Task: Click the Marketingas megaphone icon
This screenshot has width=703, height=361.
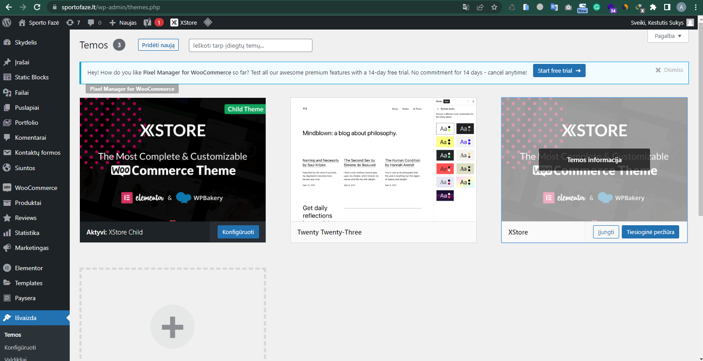Action: [x=7, y=248]
